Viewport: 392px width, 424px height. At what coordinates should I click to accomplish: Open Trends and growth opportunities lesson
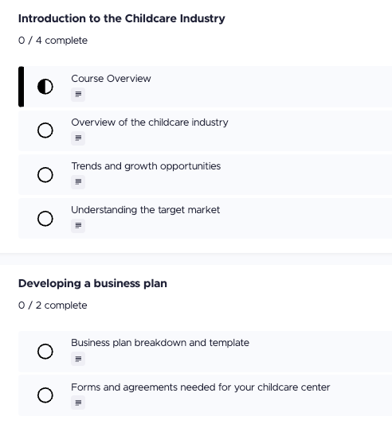(146, 166)
